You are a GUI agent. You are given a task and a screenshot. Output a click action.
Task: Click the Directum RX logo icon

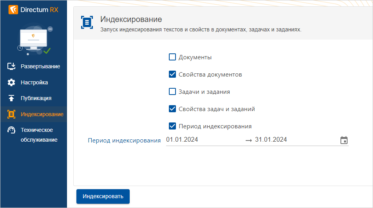13,9
